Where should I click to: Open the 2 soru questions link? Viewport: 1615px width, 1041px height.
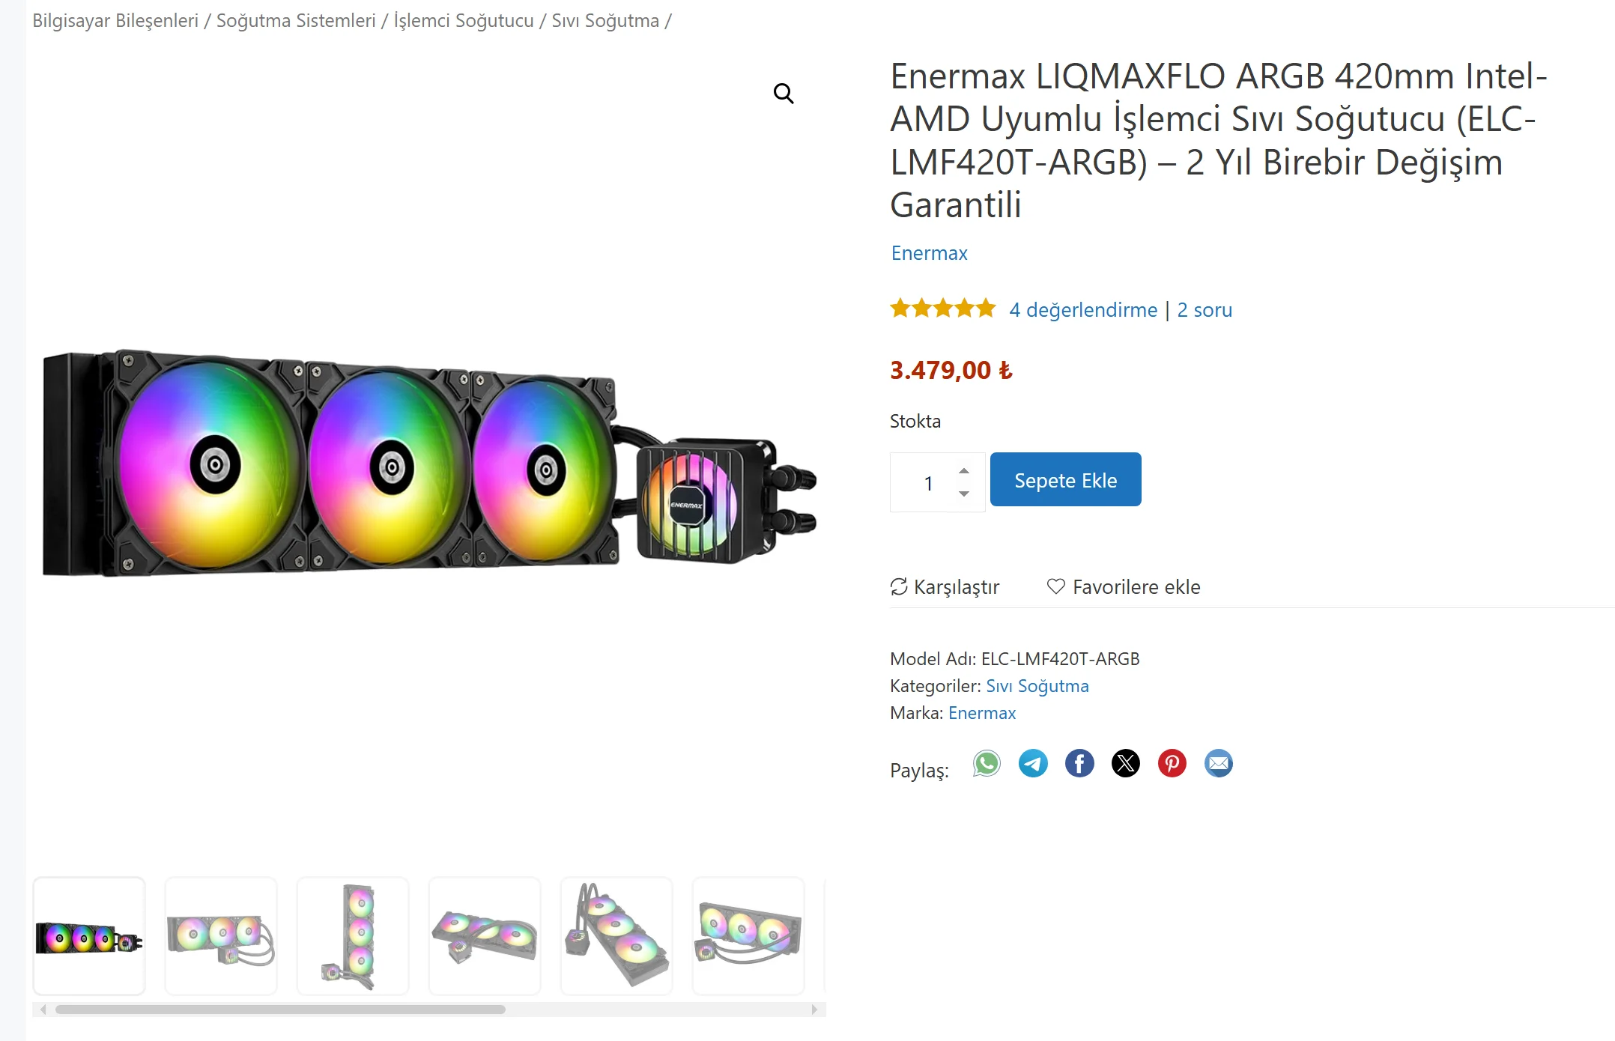[x=1205, y=310]
